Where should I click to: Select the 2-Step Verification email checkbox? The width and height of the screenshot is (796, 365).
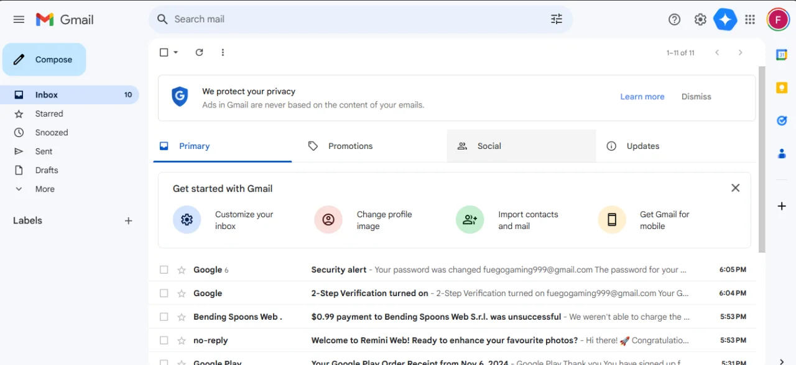(x=164, y=293)
